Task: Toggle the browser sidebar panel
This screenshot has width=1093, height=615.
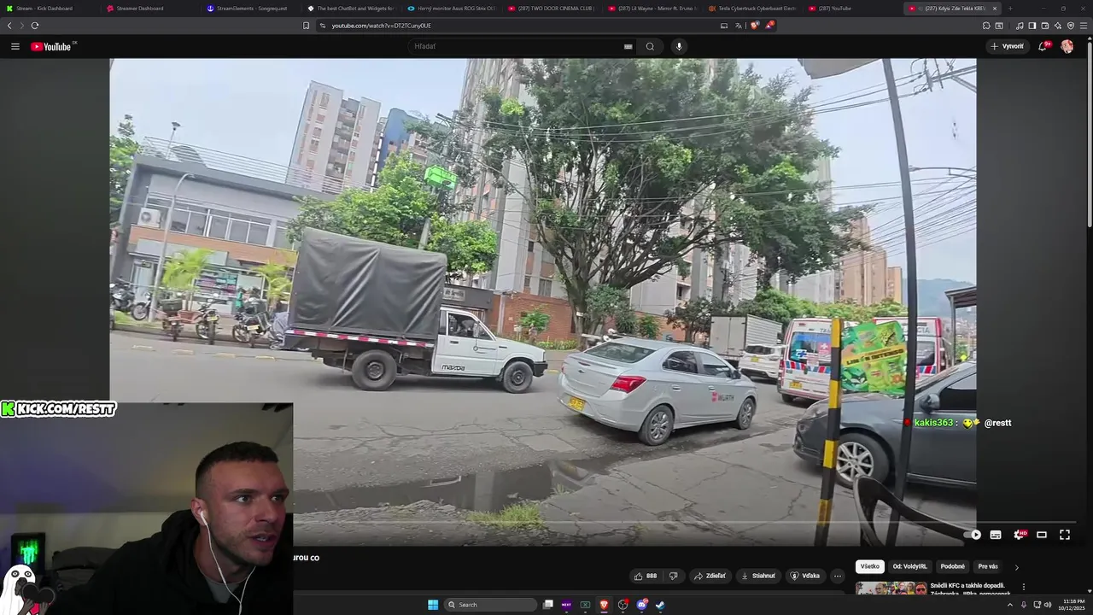Action: point(1032,26)
